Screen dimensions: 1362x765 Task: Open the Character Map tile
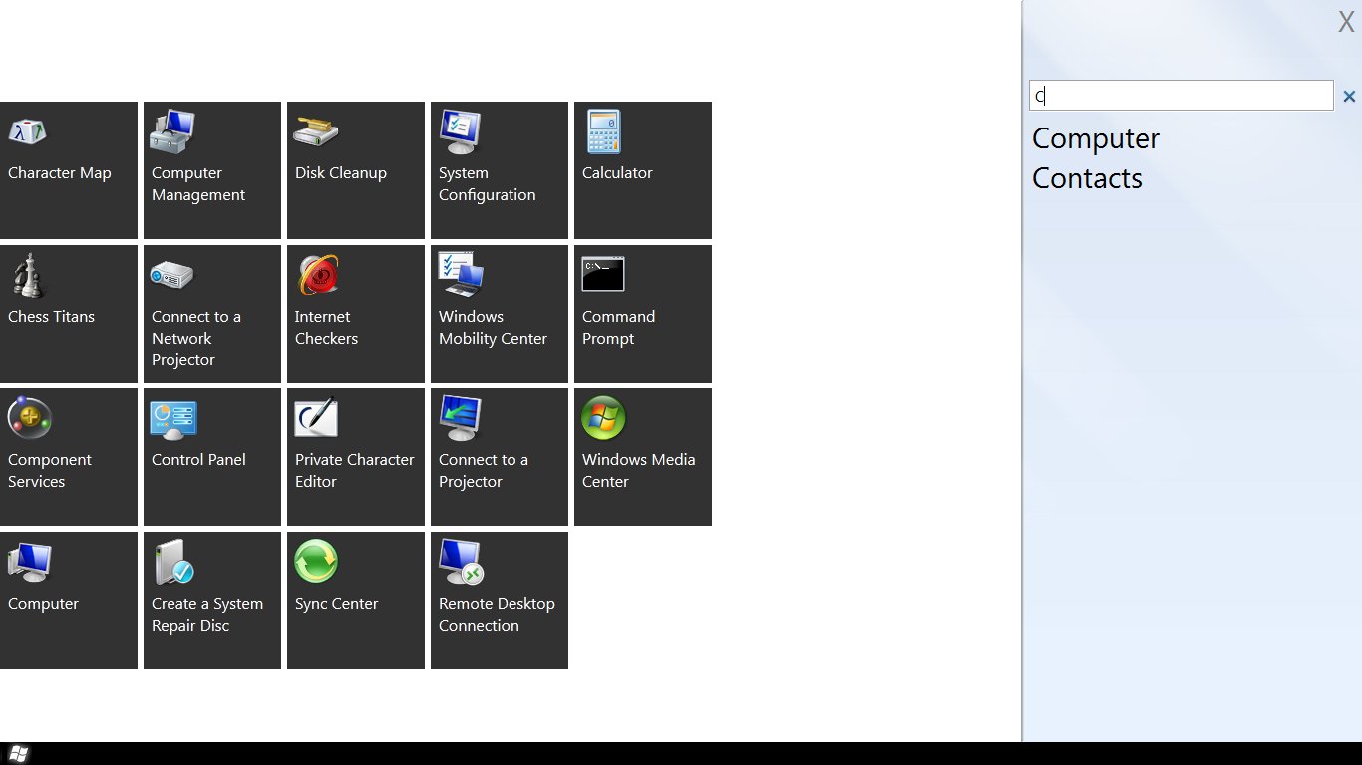68,170
